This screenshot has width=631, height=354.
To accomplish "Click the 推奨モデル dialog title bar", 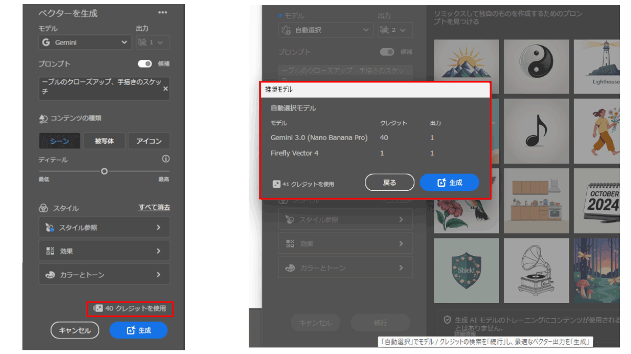I will [375, 90].
